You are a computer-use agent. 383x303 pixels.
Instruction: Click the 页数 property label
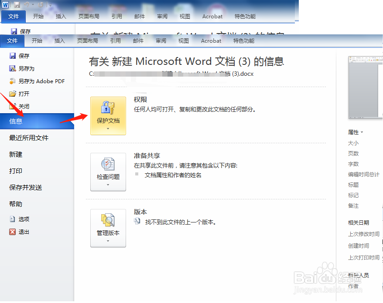click(353, 154)
